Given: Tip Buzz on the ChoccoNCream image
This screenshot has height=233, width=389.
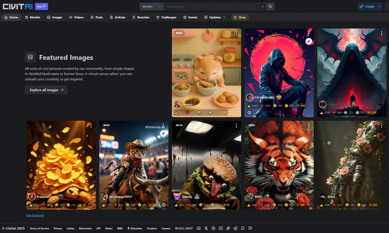Looking at the screenshot, I should 372,113.
